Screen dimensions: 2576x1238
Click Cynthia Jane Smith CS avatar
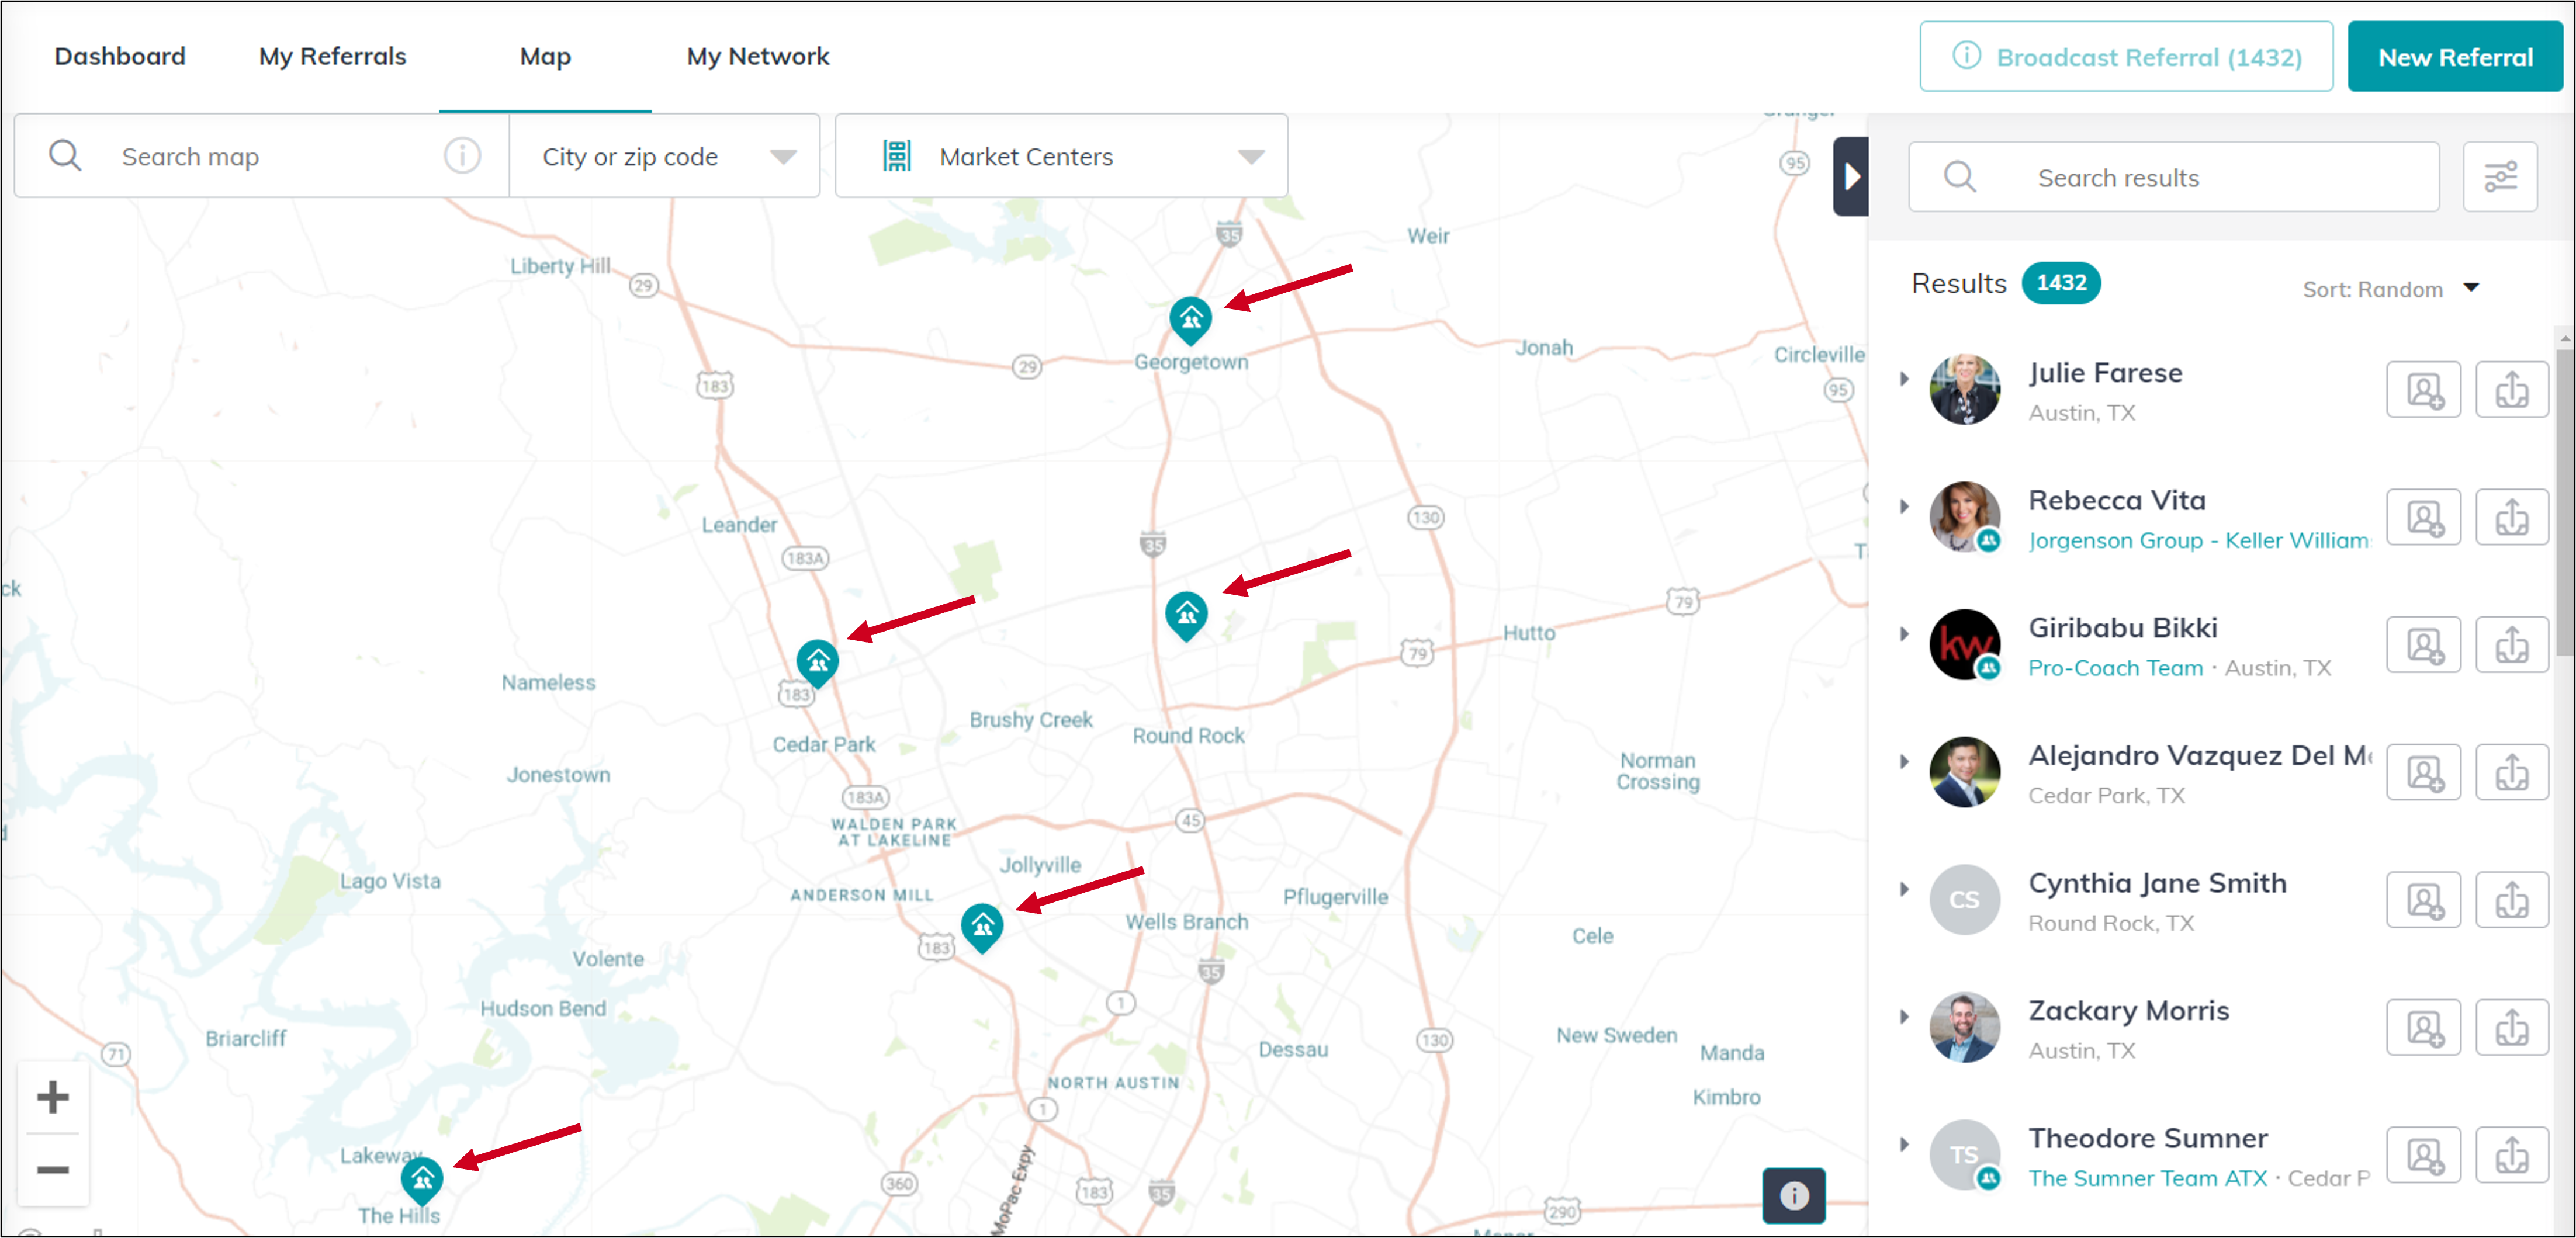coord(1964,900)
